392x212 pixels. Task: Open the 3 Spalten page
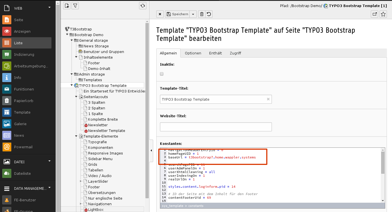[97, 102]
